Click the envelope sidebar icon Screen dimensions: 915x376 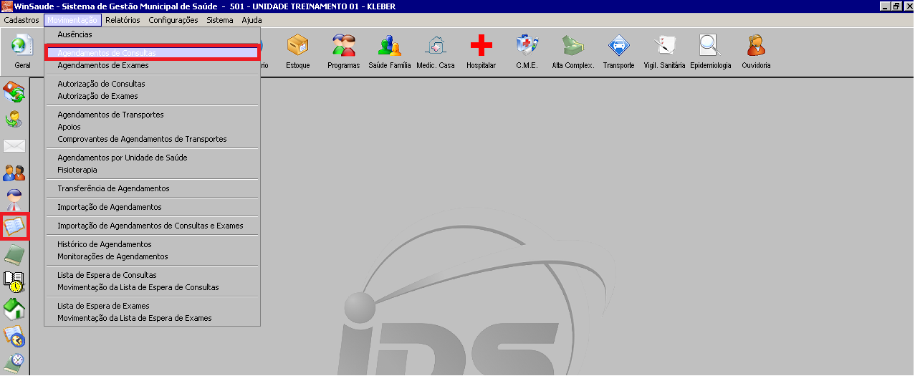click(14, 146)
